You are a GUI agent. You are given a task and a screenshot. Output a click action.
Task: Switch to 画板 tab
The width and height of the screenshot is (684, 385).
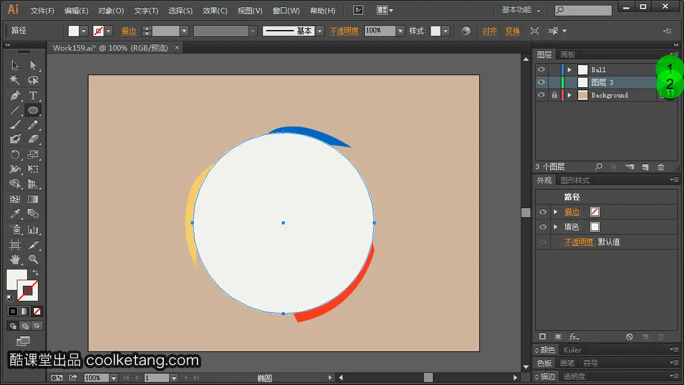tap(568, 55)
